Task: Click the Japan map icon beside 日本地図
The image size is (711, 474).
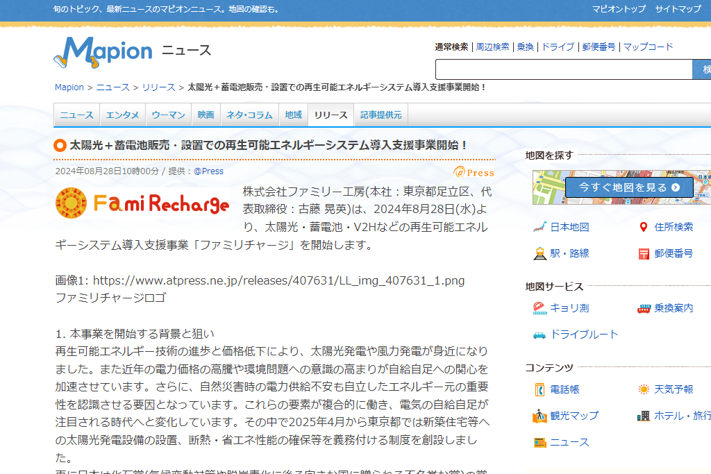Action: point(539,227)
